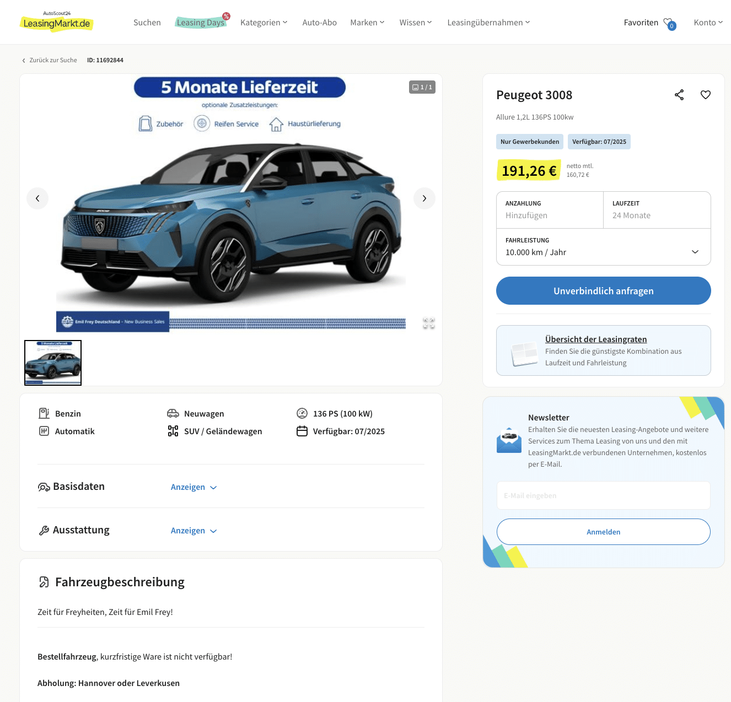This screenshot has height=702, width=731.
Task: Click the LeasingMarkt.de logo
Action: pyautogui.click(x=57, y=22)
